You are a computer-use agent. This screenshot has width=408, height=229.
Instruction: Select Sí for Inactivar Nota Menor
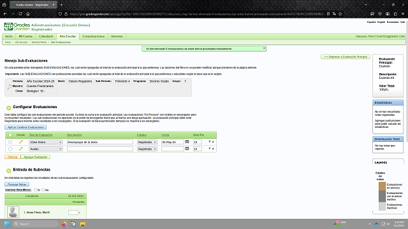pyautogui.click(x=36, y=190)
